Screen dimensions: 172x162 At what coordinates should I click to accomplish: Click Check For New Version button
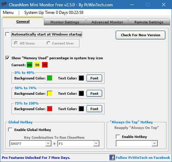(140, 35)
